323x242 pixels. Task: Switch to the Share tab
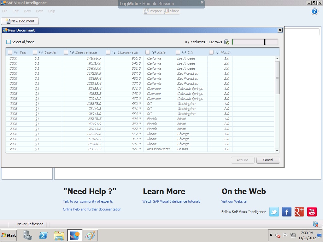[x=171, y=11]
